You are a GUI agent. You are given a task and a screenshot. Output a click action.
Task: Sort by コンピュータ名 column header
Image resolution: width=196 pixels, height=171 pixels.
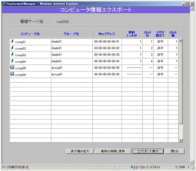pos(30,34)
